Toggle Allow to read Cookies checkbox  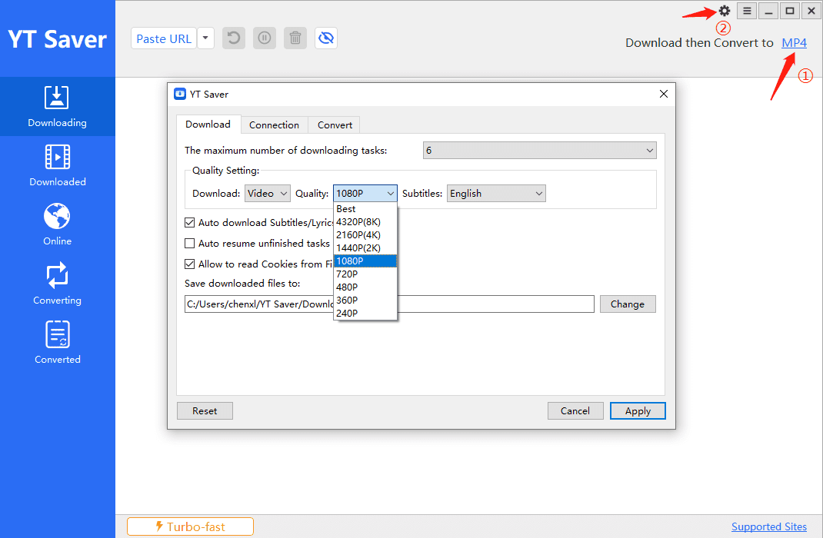coord(189,264)
